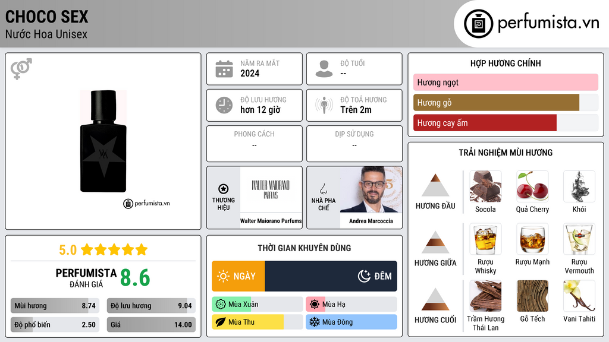Click the Socola chocolate note image
Viewport: 609px width, 342px height.
point(485,186)
